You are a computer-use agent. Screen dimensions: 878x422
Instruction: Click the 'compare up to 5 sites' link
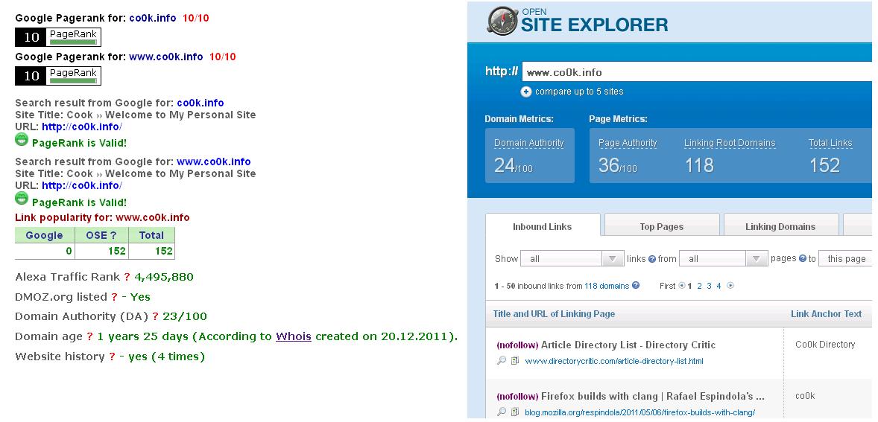tap(579, 92)
